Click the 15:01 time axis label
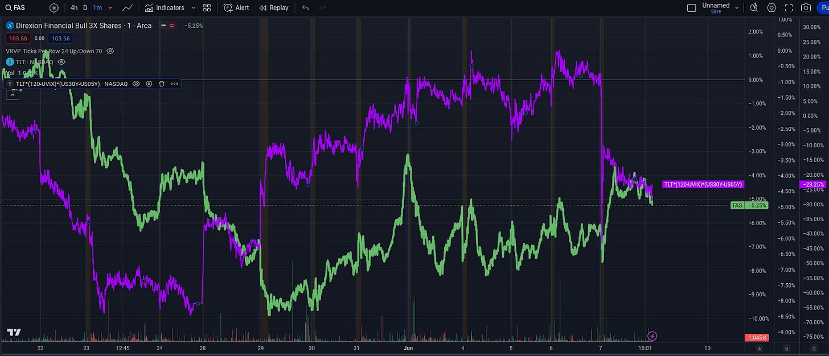 pos(646,348)
